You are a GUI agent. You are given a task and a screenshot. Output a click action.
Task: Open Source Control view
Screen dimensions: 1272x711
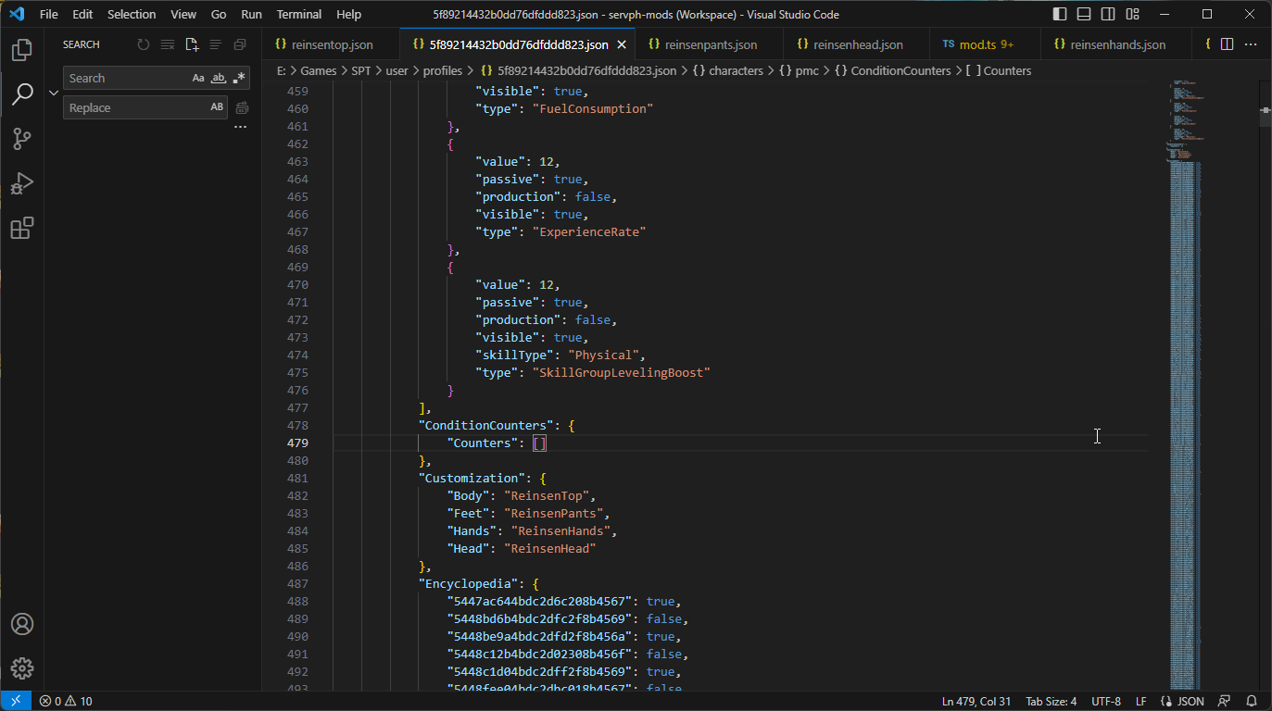(x=21, y=139)
